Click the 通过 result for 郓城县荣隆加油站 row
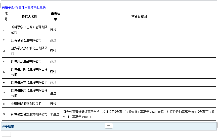Screen dimensions: 218x139 53,72
